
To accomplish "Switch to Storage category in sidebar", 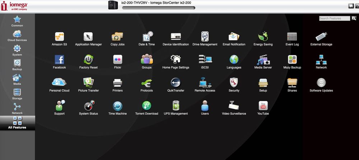I will (x=17, y=94).
